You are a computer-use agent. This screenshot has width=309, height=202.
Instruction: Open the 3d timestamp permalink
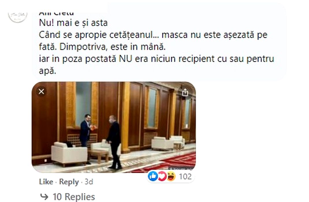(x=89, y=182)
